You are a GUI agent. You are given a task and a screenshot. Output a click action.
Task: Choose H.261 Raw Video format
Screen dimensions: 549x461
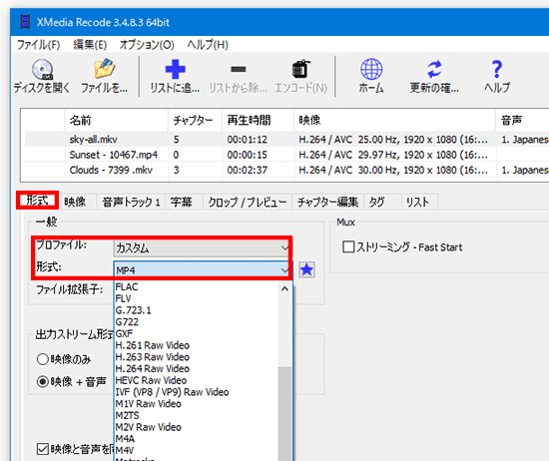[197, 345]
